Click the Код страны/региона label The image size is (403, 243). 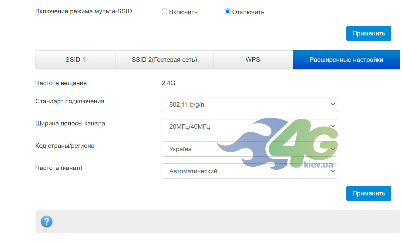[65, 146]
